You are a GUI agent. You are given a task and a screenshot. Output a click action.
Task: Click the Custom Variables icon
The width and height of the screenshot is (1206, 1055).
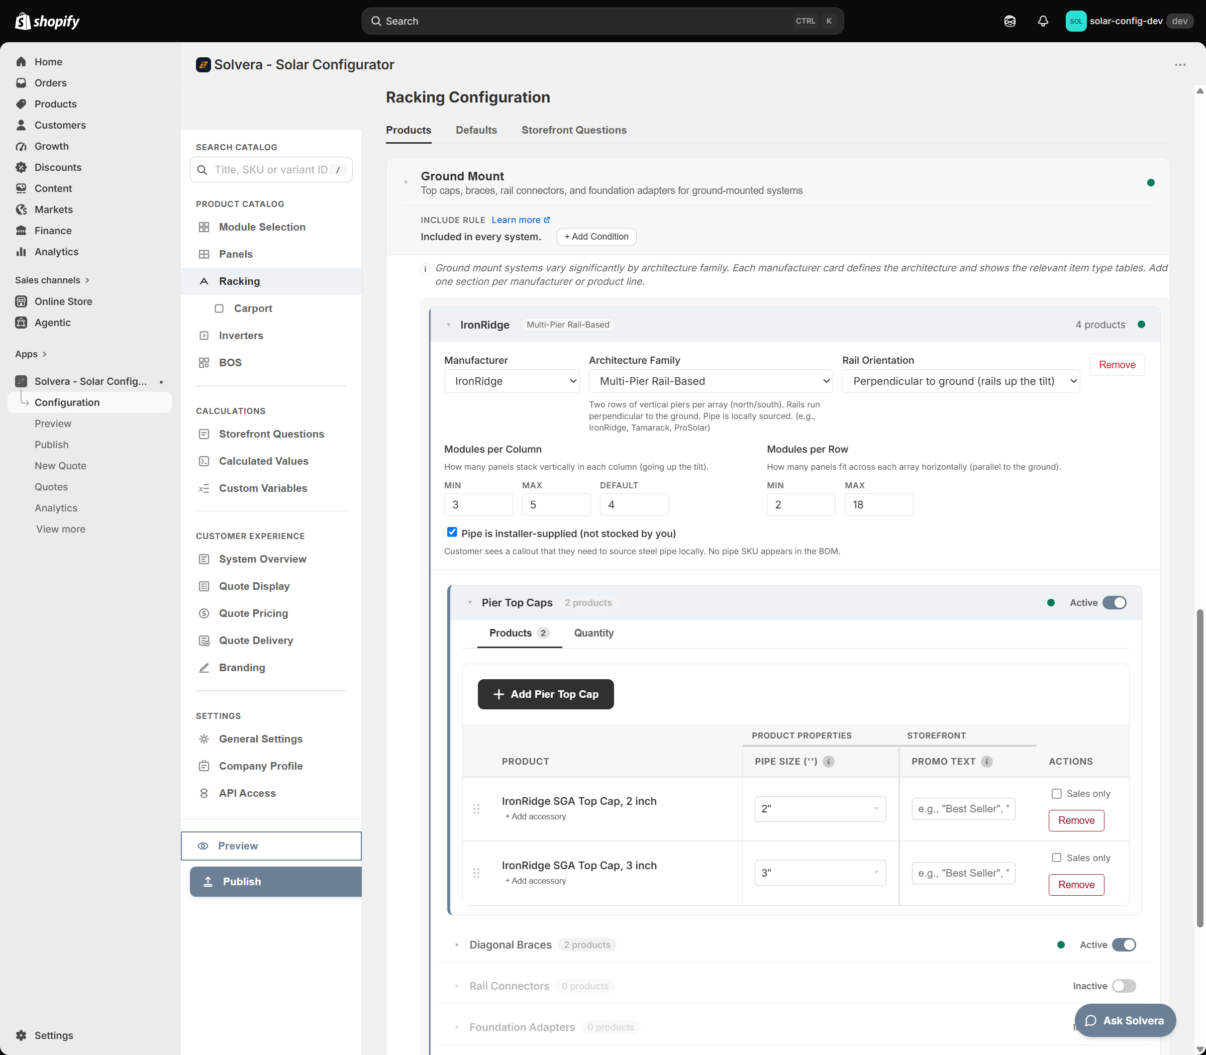click(x=204, y=488)
